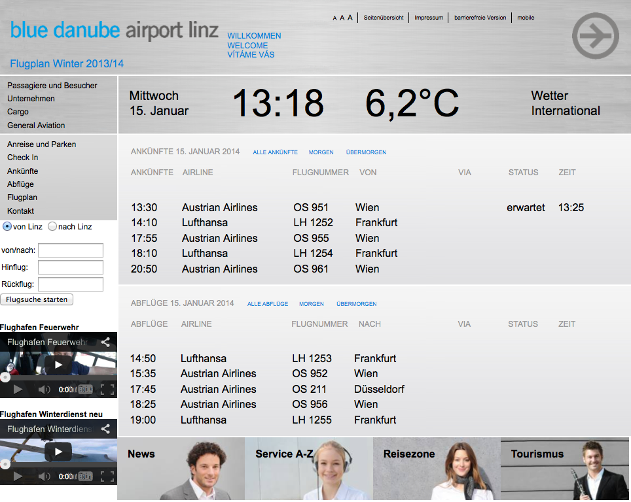This screenshot has width=631, height=502.
Task: Share the Flughafen Winterdienst video
Action: pos(105,429)
